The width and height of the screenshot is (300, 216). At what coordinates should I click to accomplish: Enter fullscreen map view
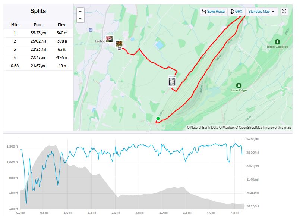click(x=284, y=12)
